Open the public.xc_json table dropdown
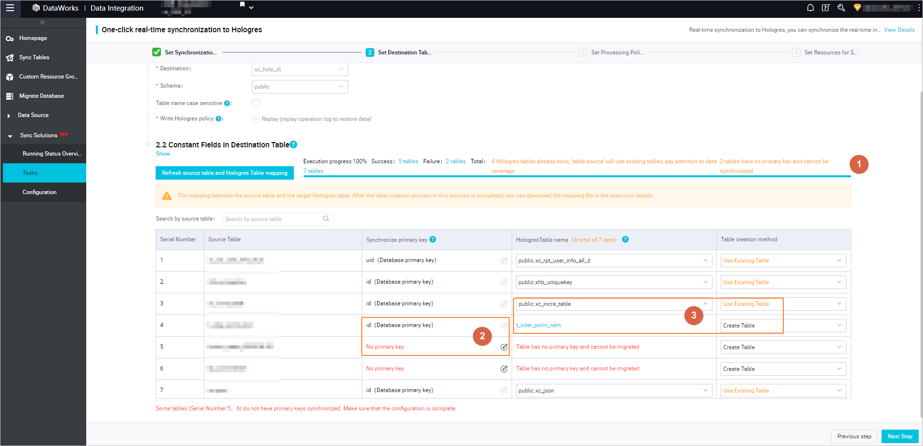The image size is (923, 446). pyautogui.click(x=614, y=391)
